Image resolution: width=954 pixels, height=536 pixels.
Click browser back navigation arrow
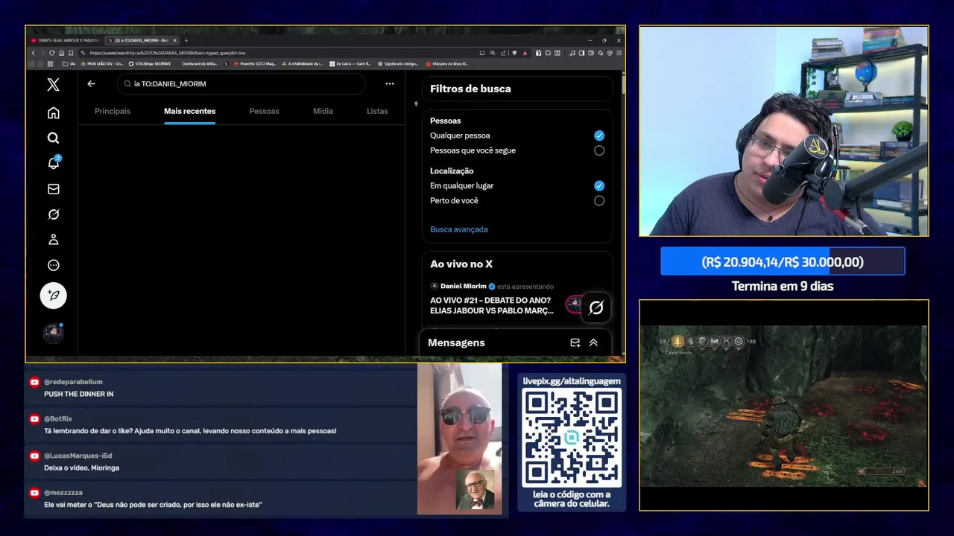(x=34, y=53)
